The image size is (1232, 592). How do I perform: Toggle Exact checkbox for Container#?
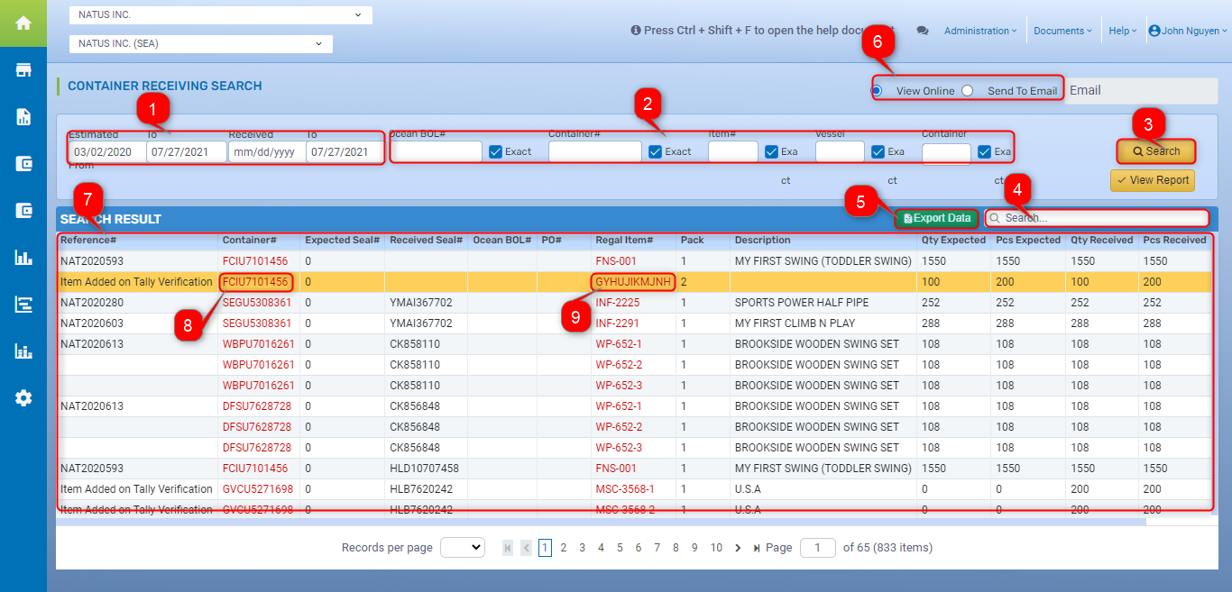click(655, 151)
